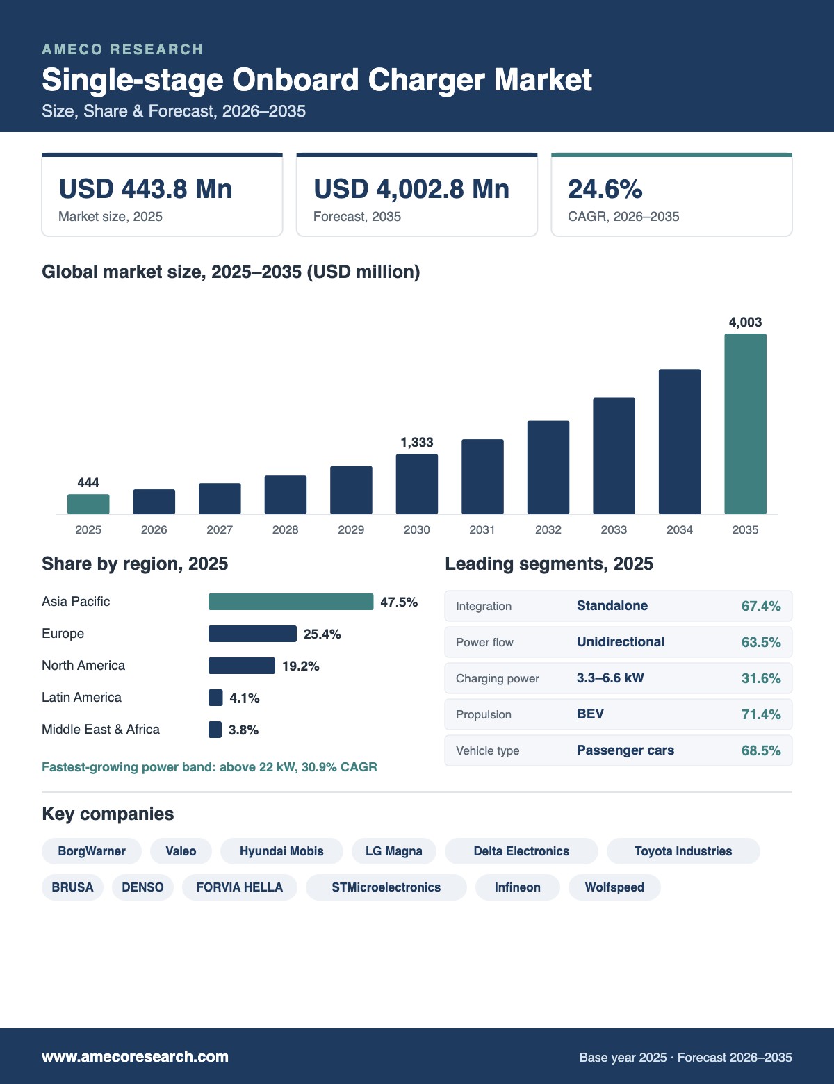The width and height of the screenshot is (834, 1084).
Task: Click the 2034 bar in the chart
Action: point(680,441)
